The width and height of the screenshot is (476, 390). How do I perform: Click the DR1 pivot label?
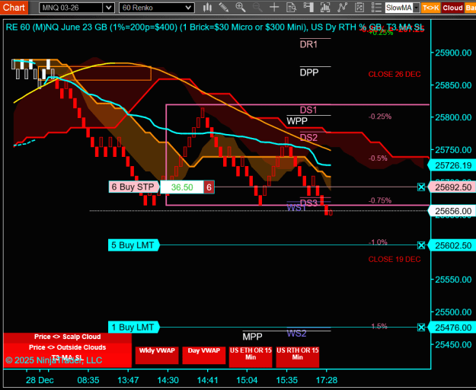click(x=308, y=45)
